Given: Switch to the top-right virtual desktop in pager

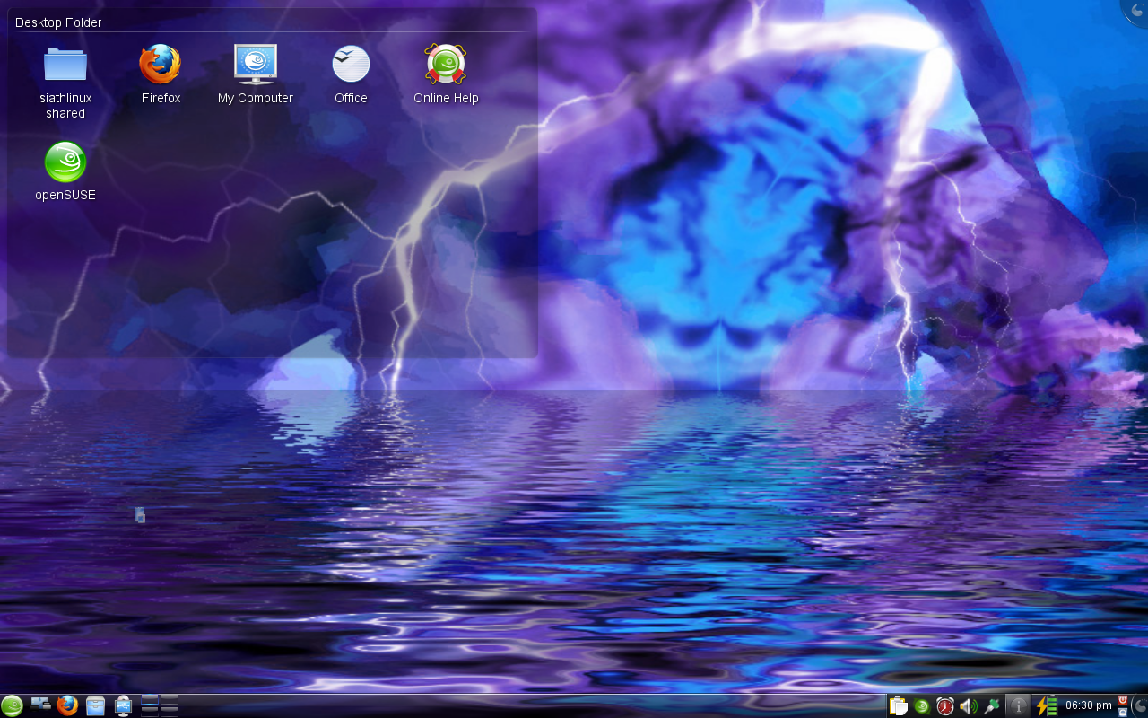Looking at the screenshot, I should click(x=170, y=700).
